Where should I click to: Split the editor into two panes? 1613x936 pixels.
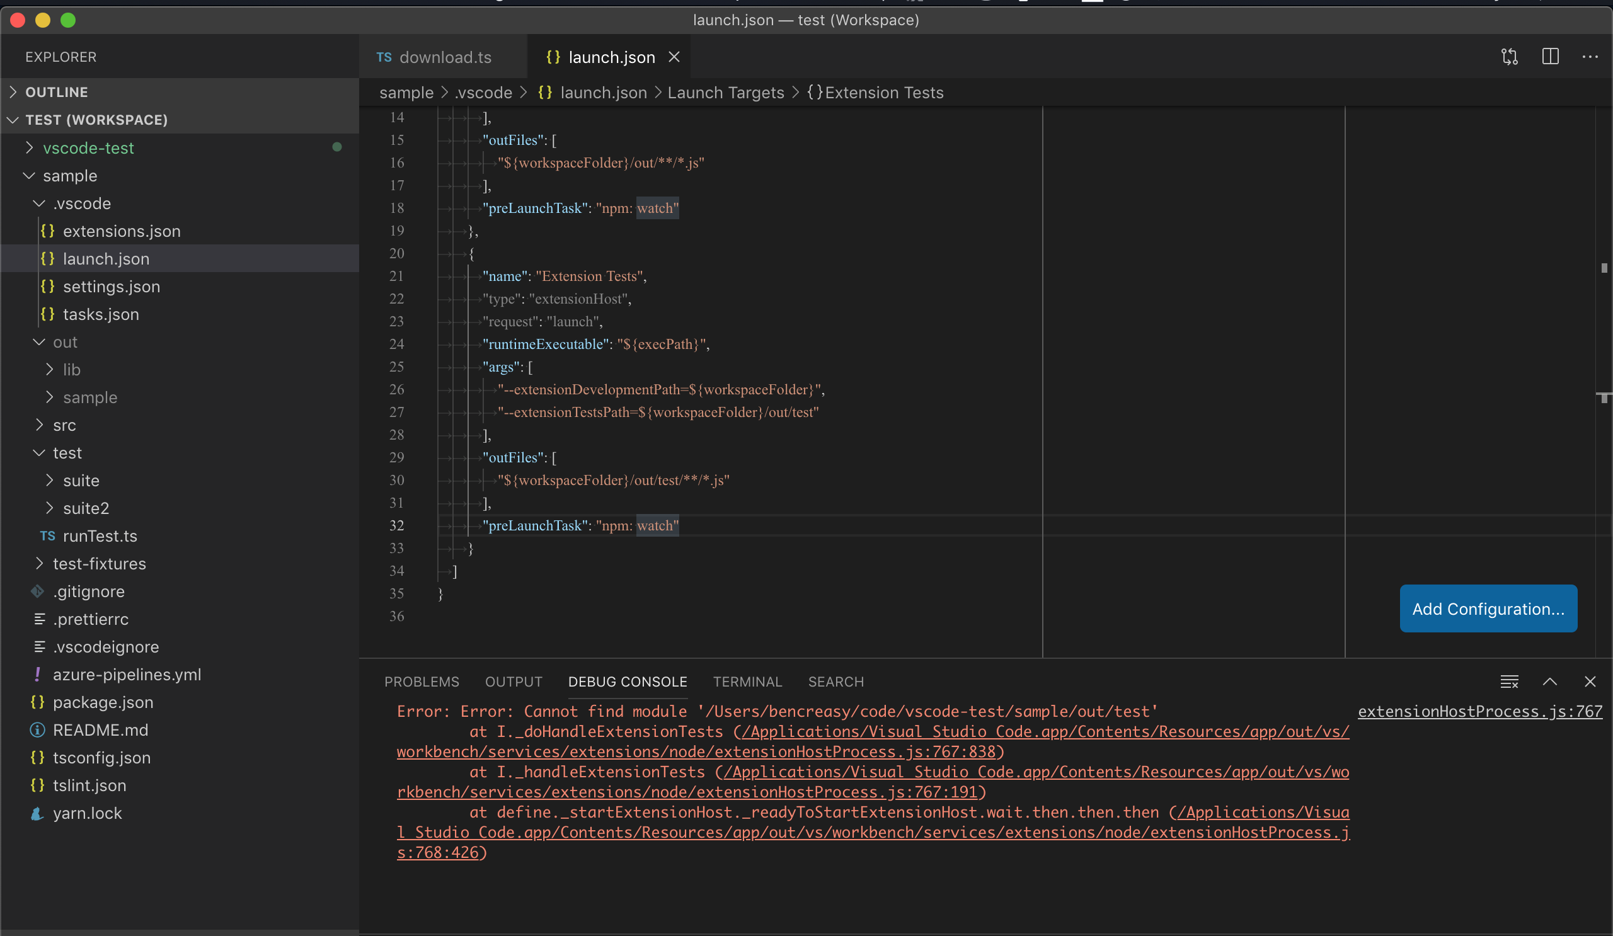(x=1550, y=56)
